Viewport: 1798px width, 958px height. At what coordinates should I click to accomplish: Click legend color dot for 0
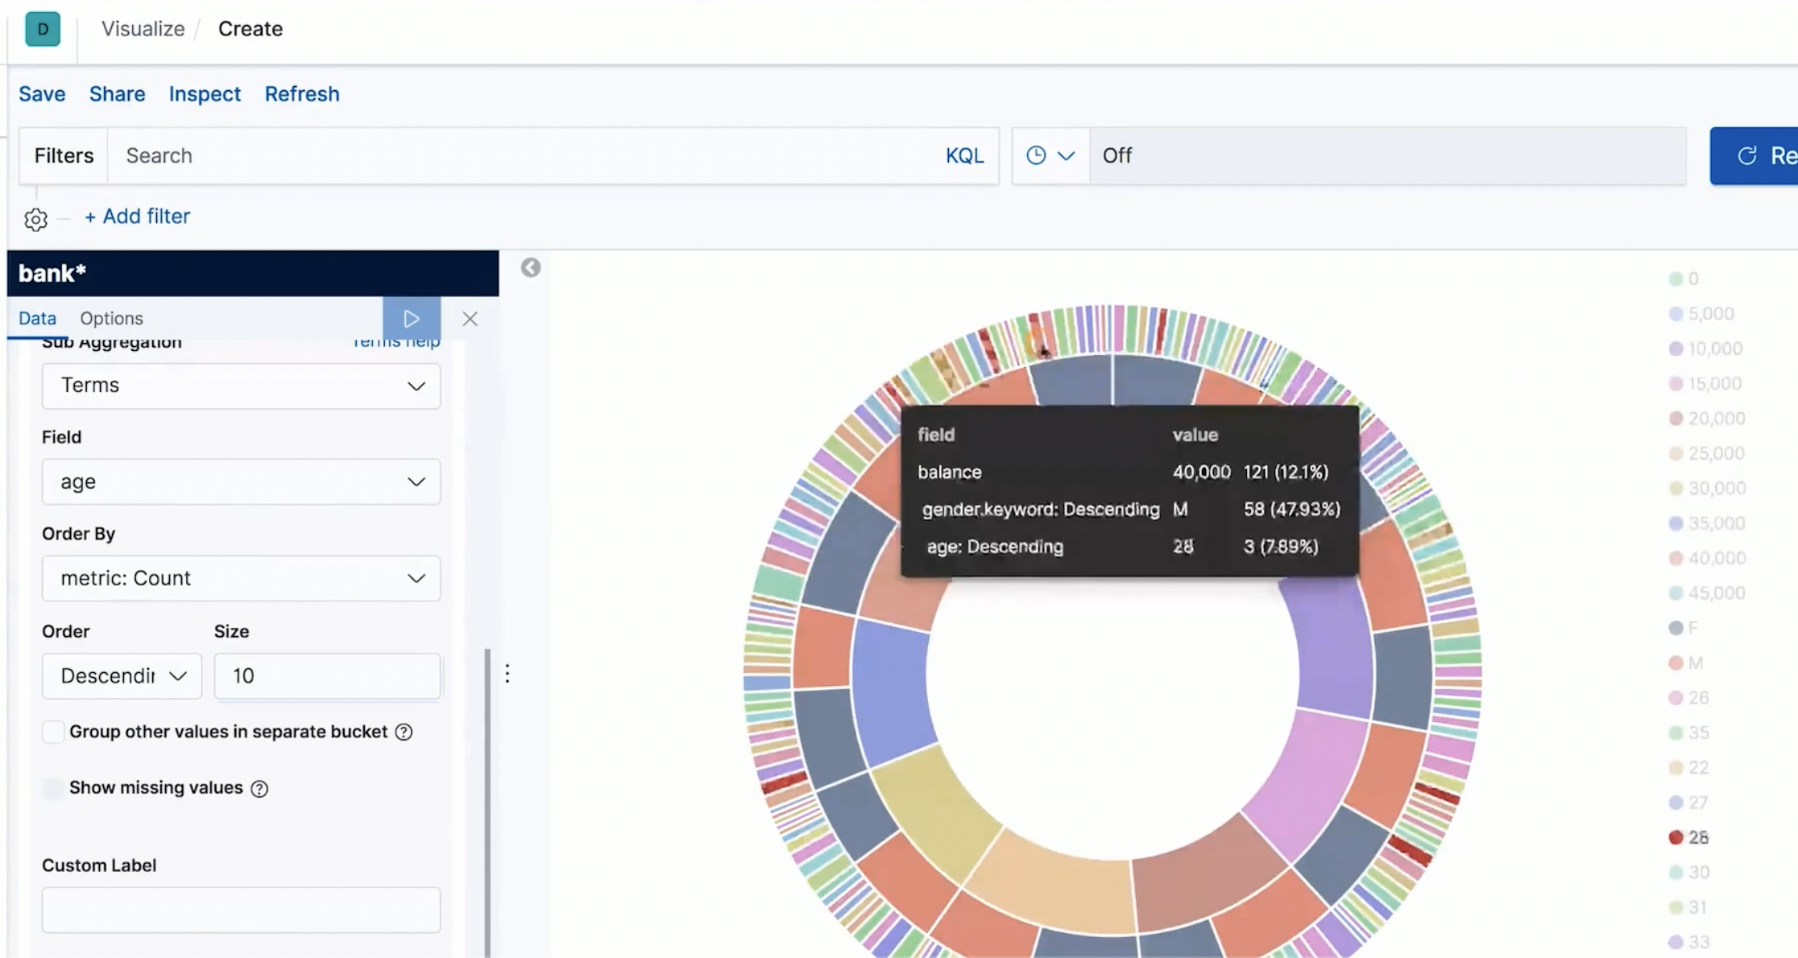(1676, 279)
